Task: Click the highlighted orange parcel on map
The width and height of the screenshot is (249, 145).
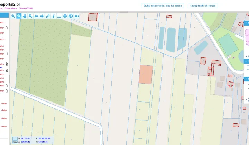Action: pos(146,74)
